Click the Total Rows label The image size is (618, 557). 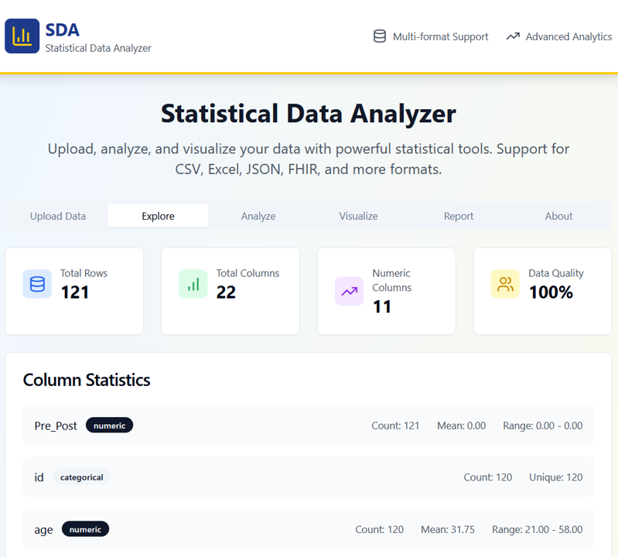click(x=84, y=273)
